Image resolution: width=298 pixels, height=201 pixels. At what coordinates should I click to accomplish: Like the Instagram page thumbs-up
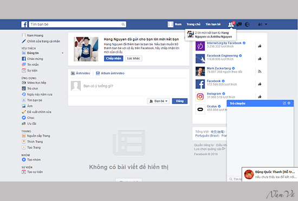click(260, 96)
